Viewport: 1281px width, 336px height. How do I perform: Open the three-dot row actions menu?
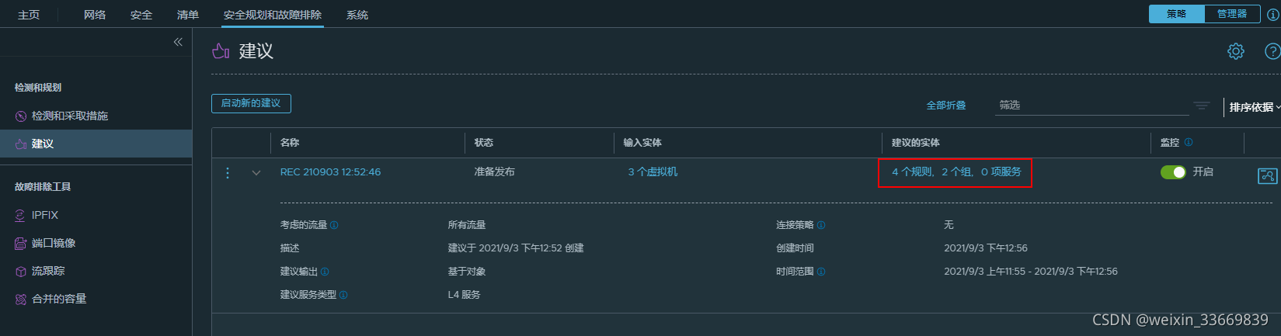228,172
